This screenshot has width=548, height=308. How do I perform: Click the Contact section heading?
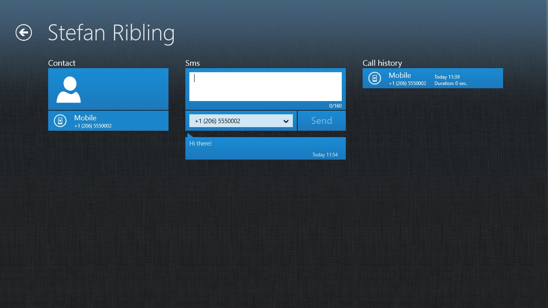tap(62, 63)
